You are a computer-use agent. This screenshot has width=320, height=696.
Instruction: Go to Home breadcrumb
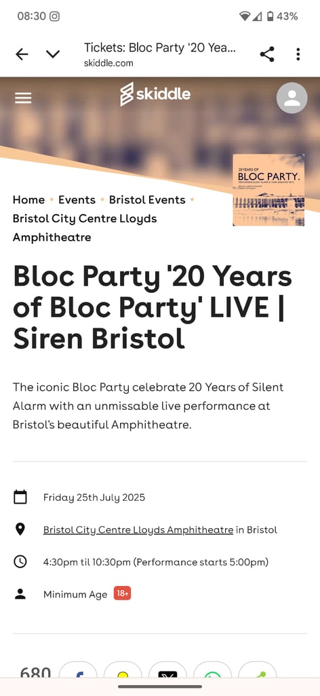pyautogui.click(x=28, y=200)
